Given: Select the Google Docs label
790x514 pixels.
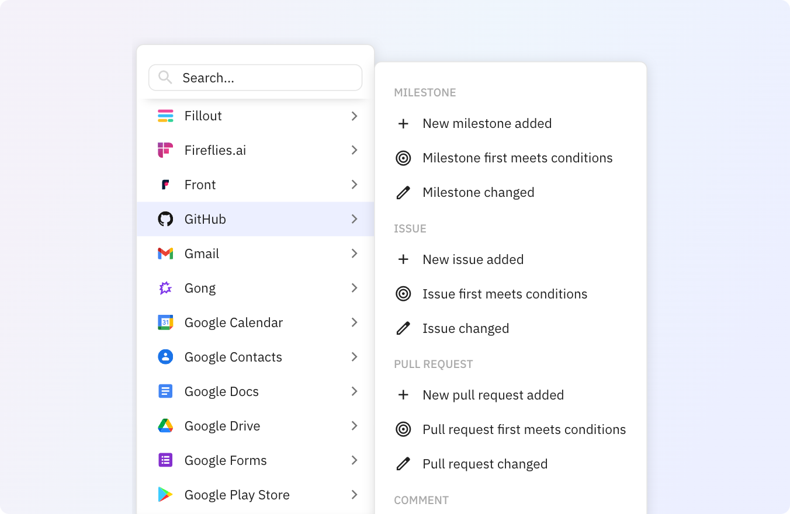Looking at the screenshot, I should click(x=221, y=391).
